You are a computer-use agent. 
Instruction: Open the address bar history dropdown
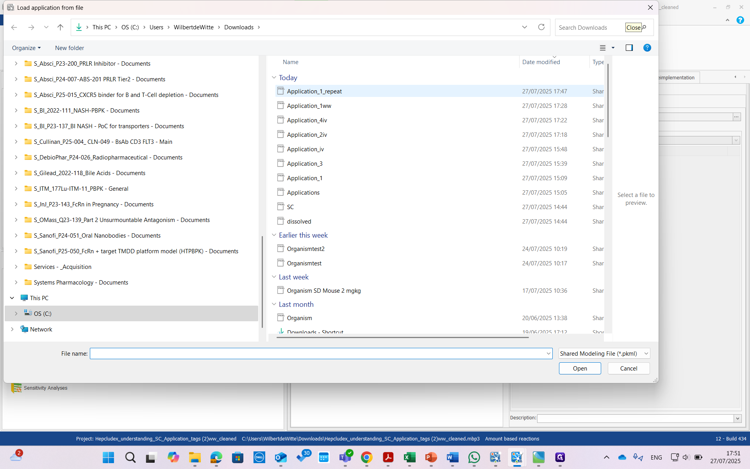pos(524,27)
